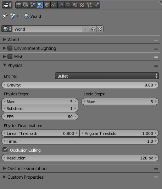Open the Particles properties tab
The width and height of the screenshot is (162, 189).
(89, 5)
